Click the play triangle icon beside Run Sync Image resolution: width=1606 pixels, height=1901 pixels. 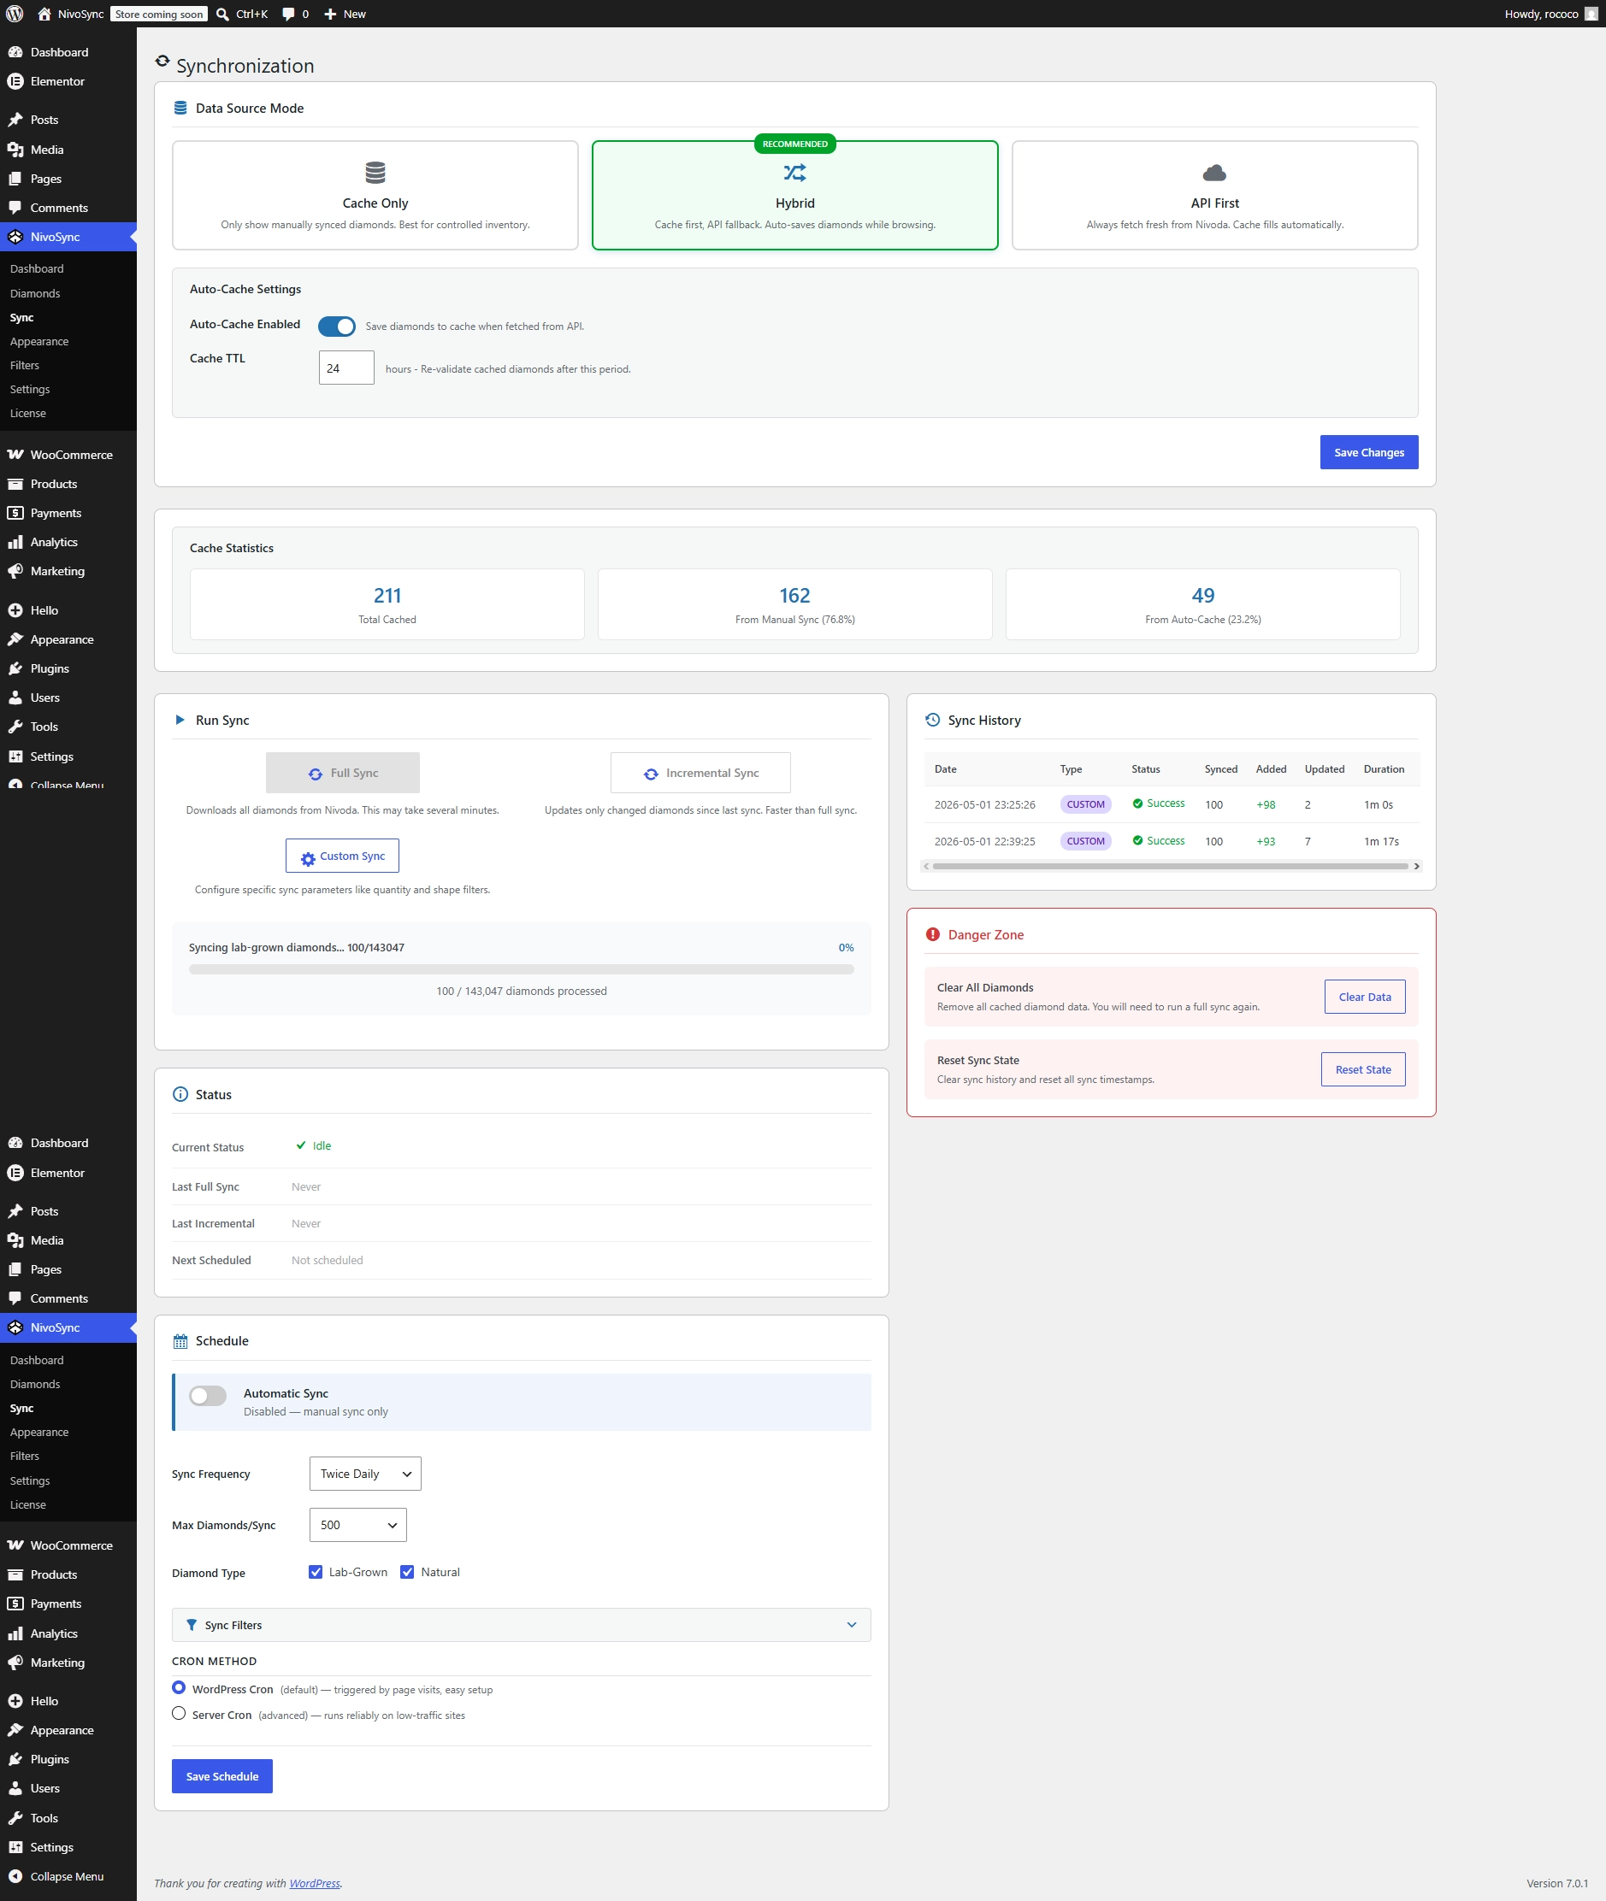pyautogui.click(x=180, y=719)
